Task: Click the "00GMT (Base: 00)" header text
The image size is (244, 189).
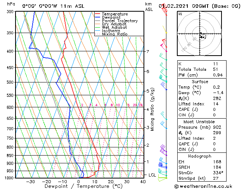Action: [216, 6]
